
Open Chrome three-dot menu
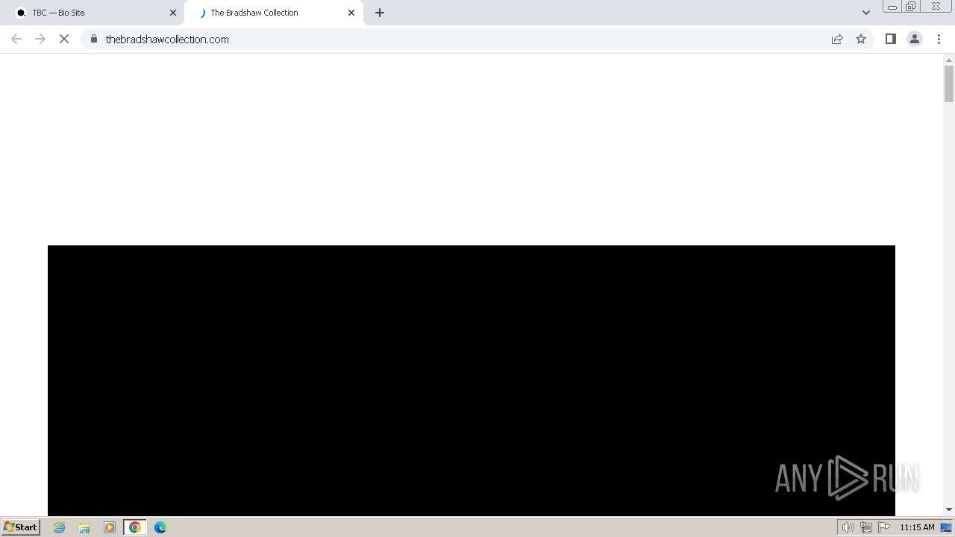click(939, 39)
